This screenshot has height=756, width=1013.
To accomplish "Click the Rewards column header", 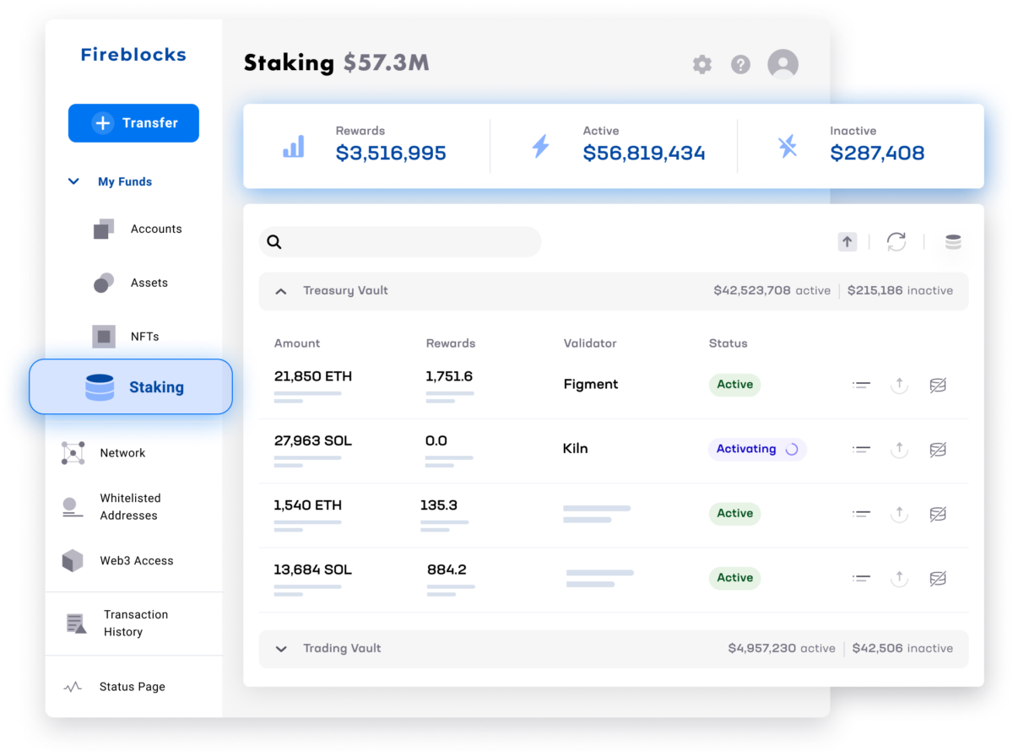I will [451, 343].
